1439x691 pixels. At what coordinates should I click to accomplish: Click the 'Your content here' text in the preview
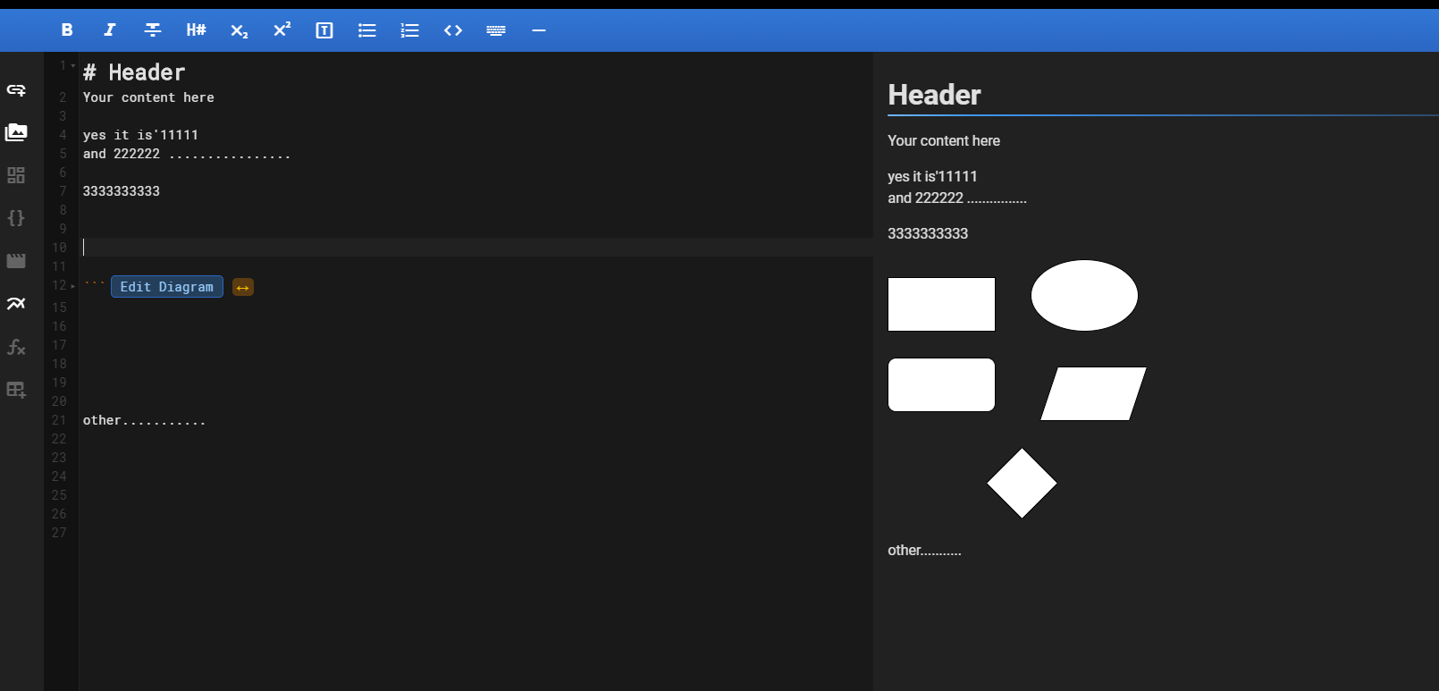tap(944, 141)
